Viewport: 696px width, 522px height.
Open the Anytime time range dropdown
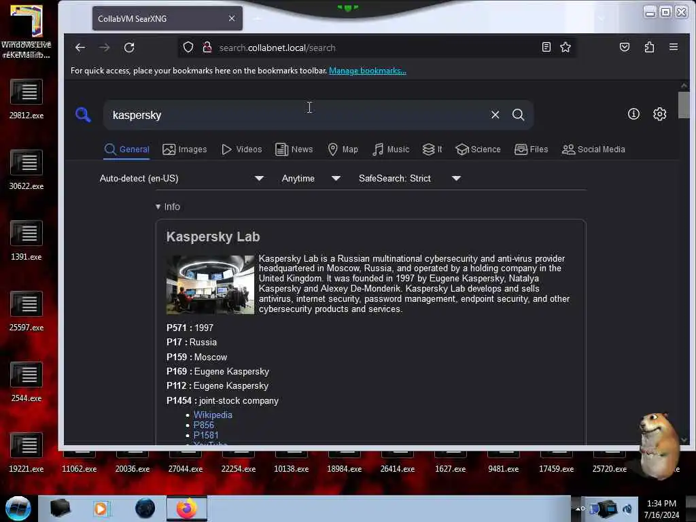click(x=311, y=179)
